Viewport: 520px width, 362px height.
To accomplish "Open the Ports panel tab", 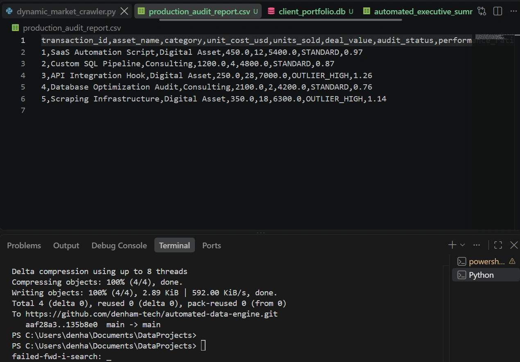I will pos(212,245).
